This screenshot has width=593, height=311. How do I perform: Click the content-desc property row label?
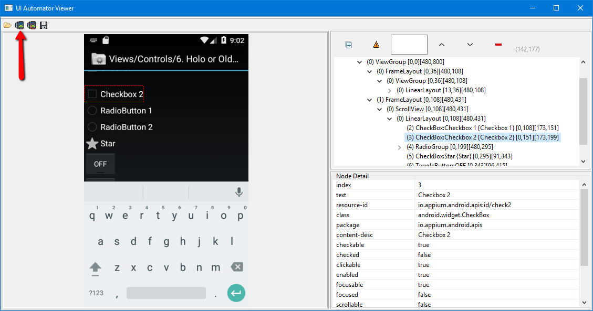click(x=355, y=235)
